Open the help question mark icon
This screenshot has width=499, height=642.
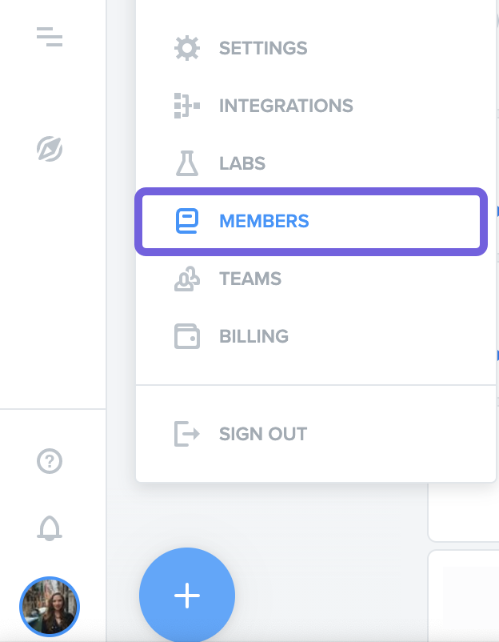(x=50, y=461)
